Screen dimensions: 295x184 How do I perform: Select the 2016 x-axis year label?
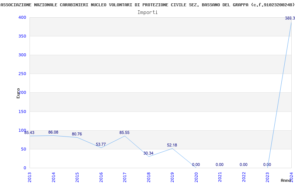click(101, 176)
